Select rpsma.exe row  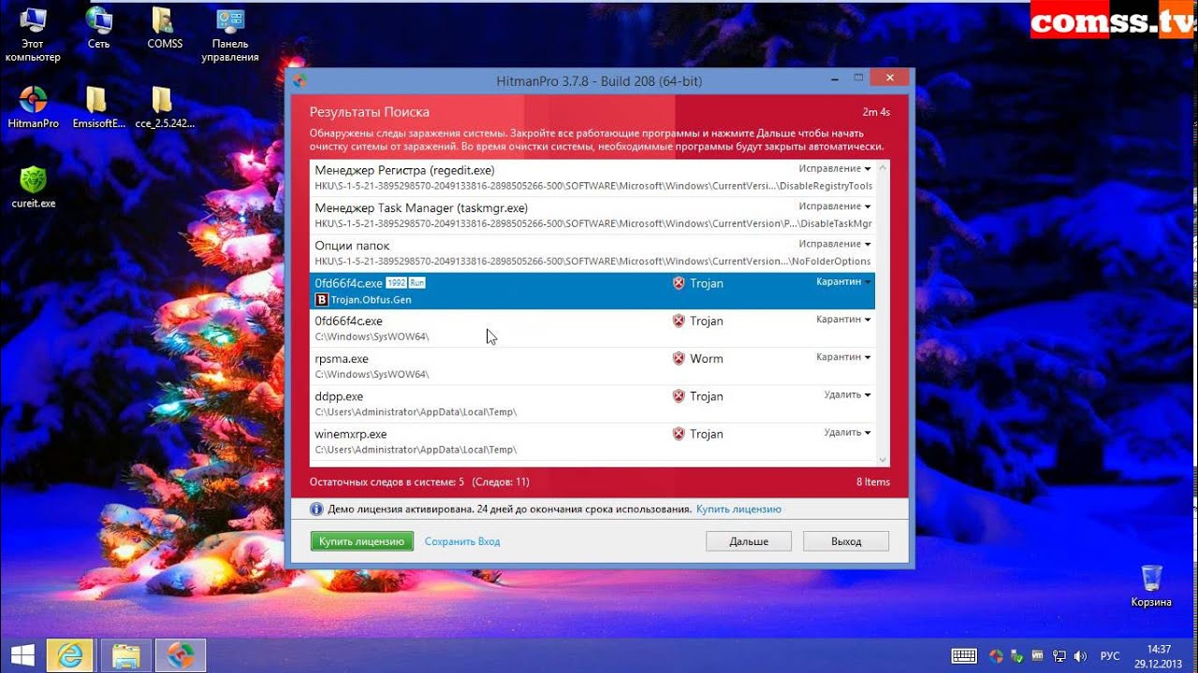592,365
